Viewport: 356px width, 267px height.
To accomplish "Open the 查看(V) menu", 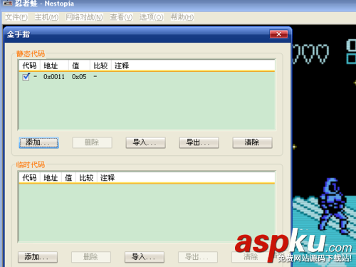I will (x=121, y=17).
